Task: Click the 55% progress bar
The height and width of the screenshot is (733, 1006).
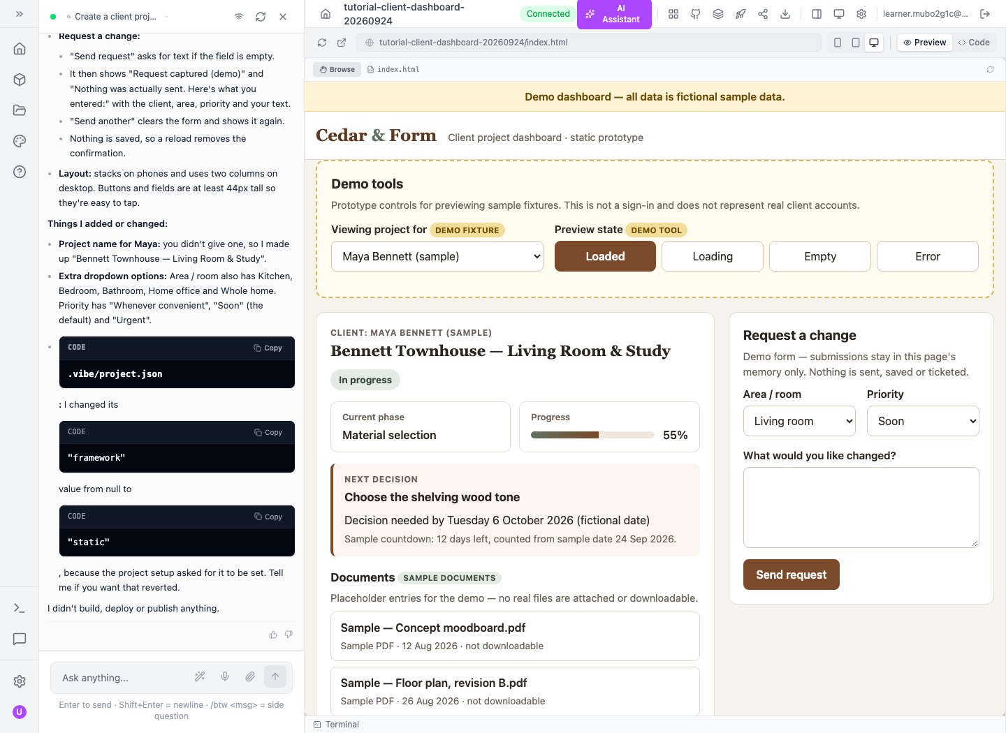Action: click(x=592, y=435)
